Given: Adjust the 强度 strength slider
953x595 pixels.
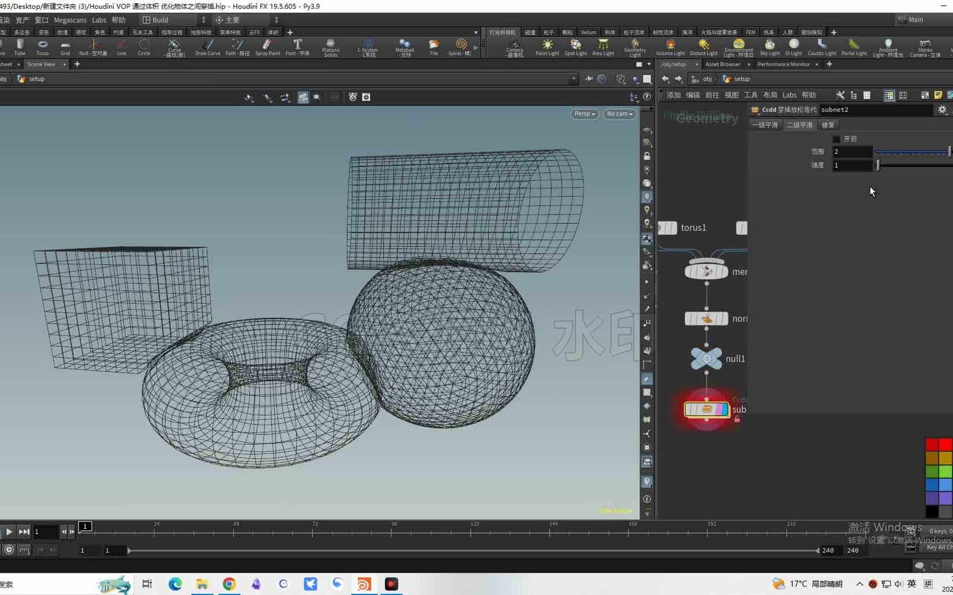Looking at the screenshot, I should tap(914, 165).
